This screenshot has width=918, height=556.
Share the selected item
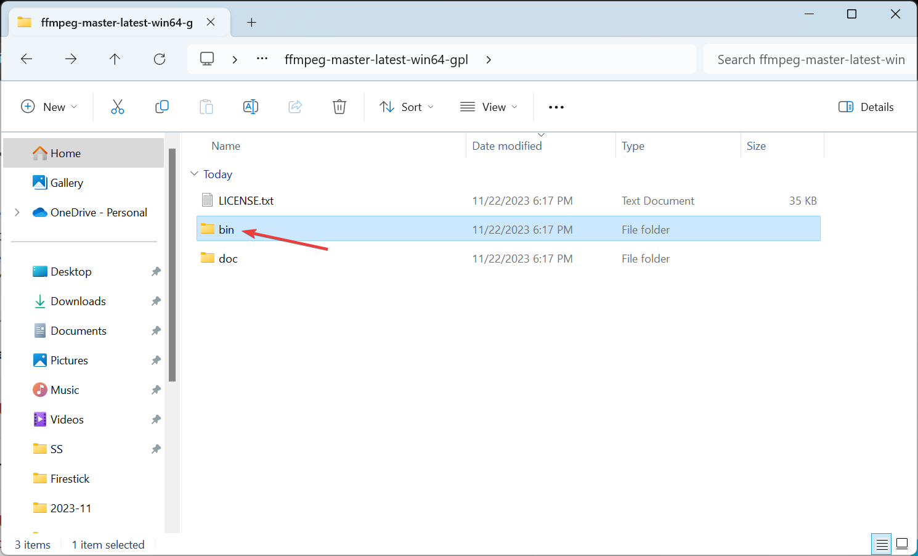[x=295, y=107]
